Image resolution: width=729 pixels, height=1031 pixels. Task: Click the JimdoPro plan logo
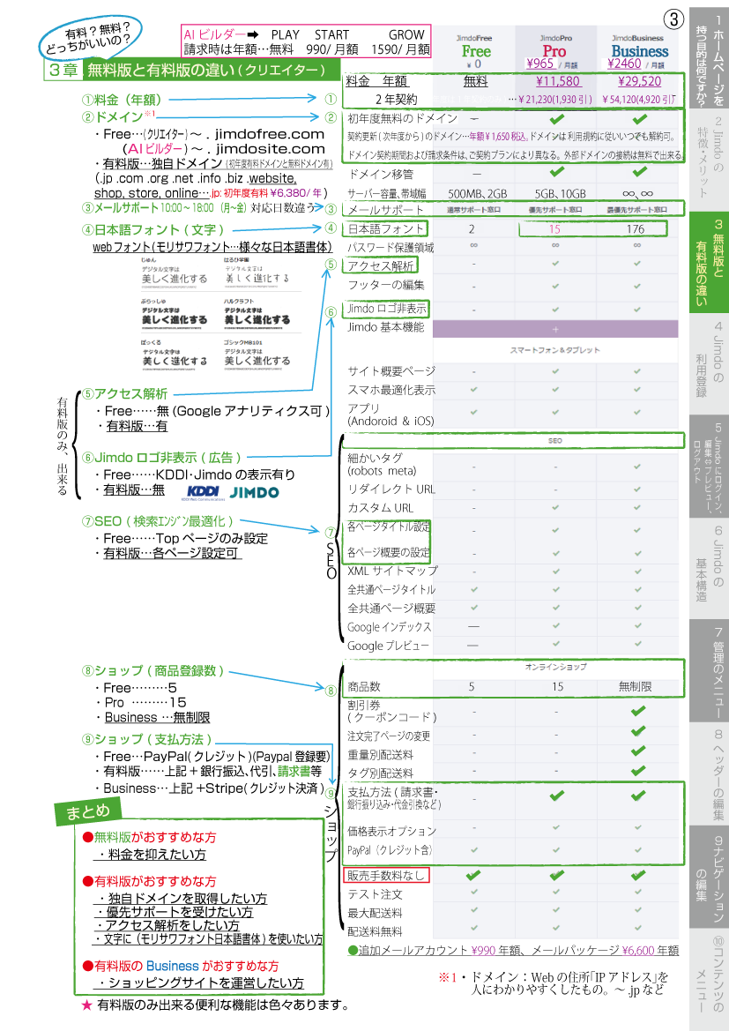click(x=555, y=48)
